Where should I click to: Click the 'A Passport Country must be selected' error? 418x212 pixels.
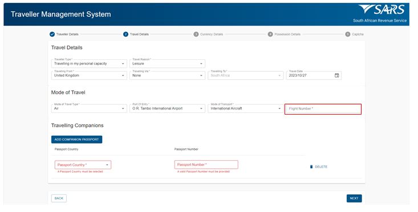[80, 172]
